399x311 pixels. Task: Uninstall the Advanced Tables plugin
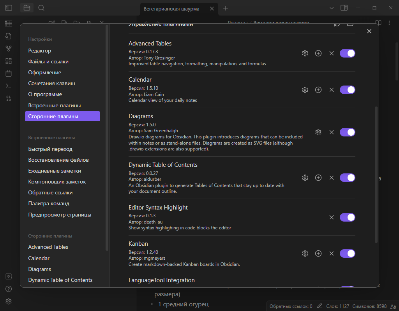pyautogui.click(x=331, y=53)
